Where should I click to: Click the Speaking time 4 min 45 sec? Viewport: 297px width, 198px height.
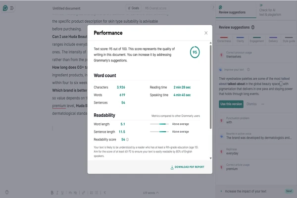click(x=182, y=95)
